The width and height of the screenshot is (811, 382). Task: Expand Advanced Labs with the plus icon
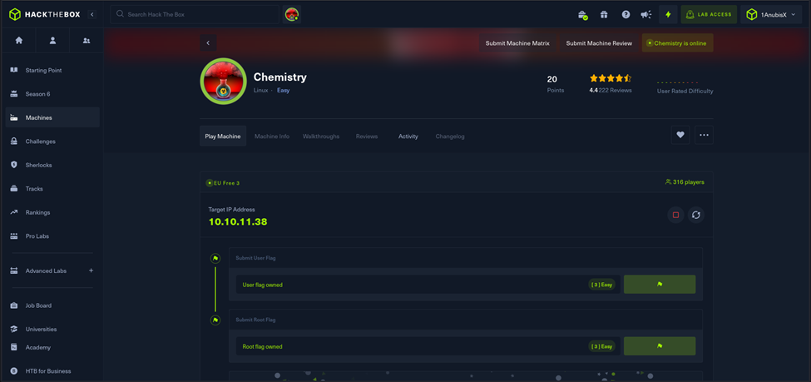91,270
